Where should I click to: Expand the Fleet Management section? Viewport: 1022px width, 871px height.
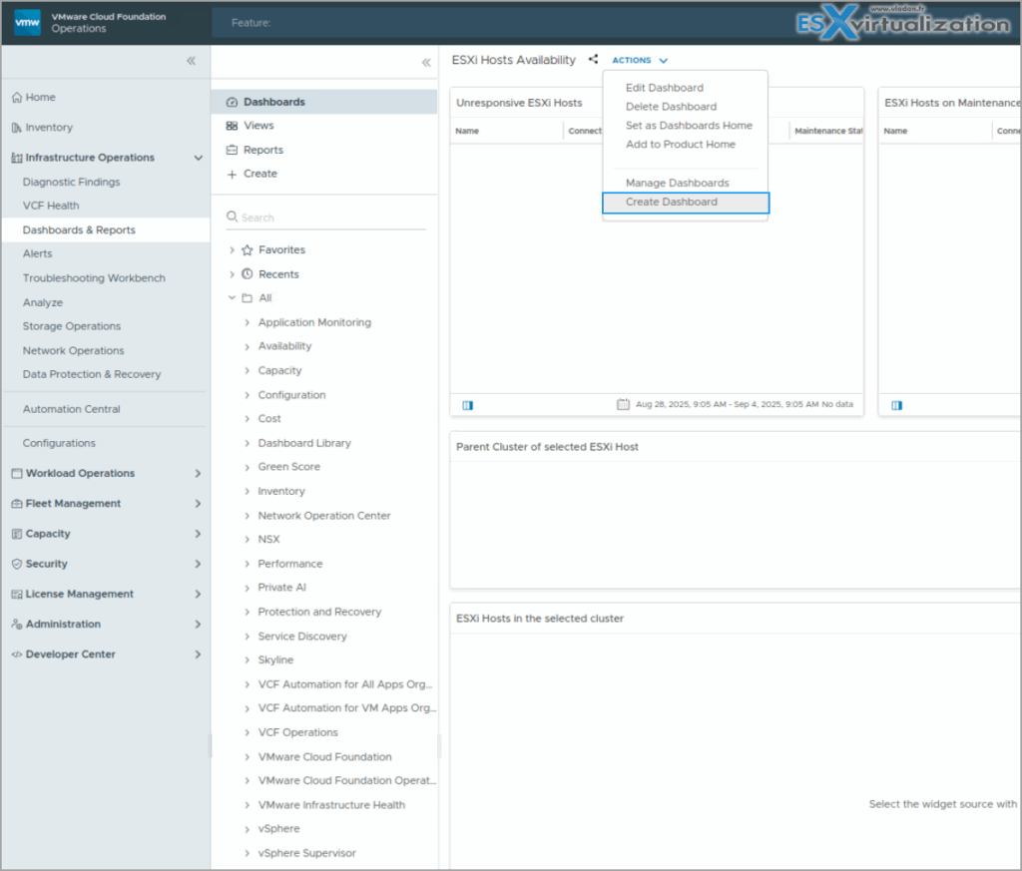198,504
